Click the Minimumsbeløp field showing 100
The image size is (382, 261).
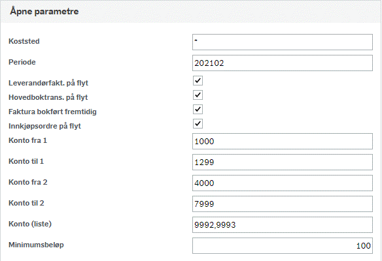(283, 246)
